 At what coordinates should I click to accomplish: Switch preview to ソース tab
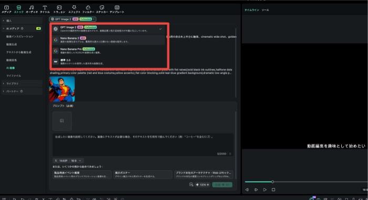[265, 10]
